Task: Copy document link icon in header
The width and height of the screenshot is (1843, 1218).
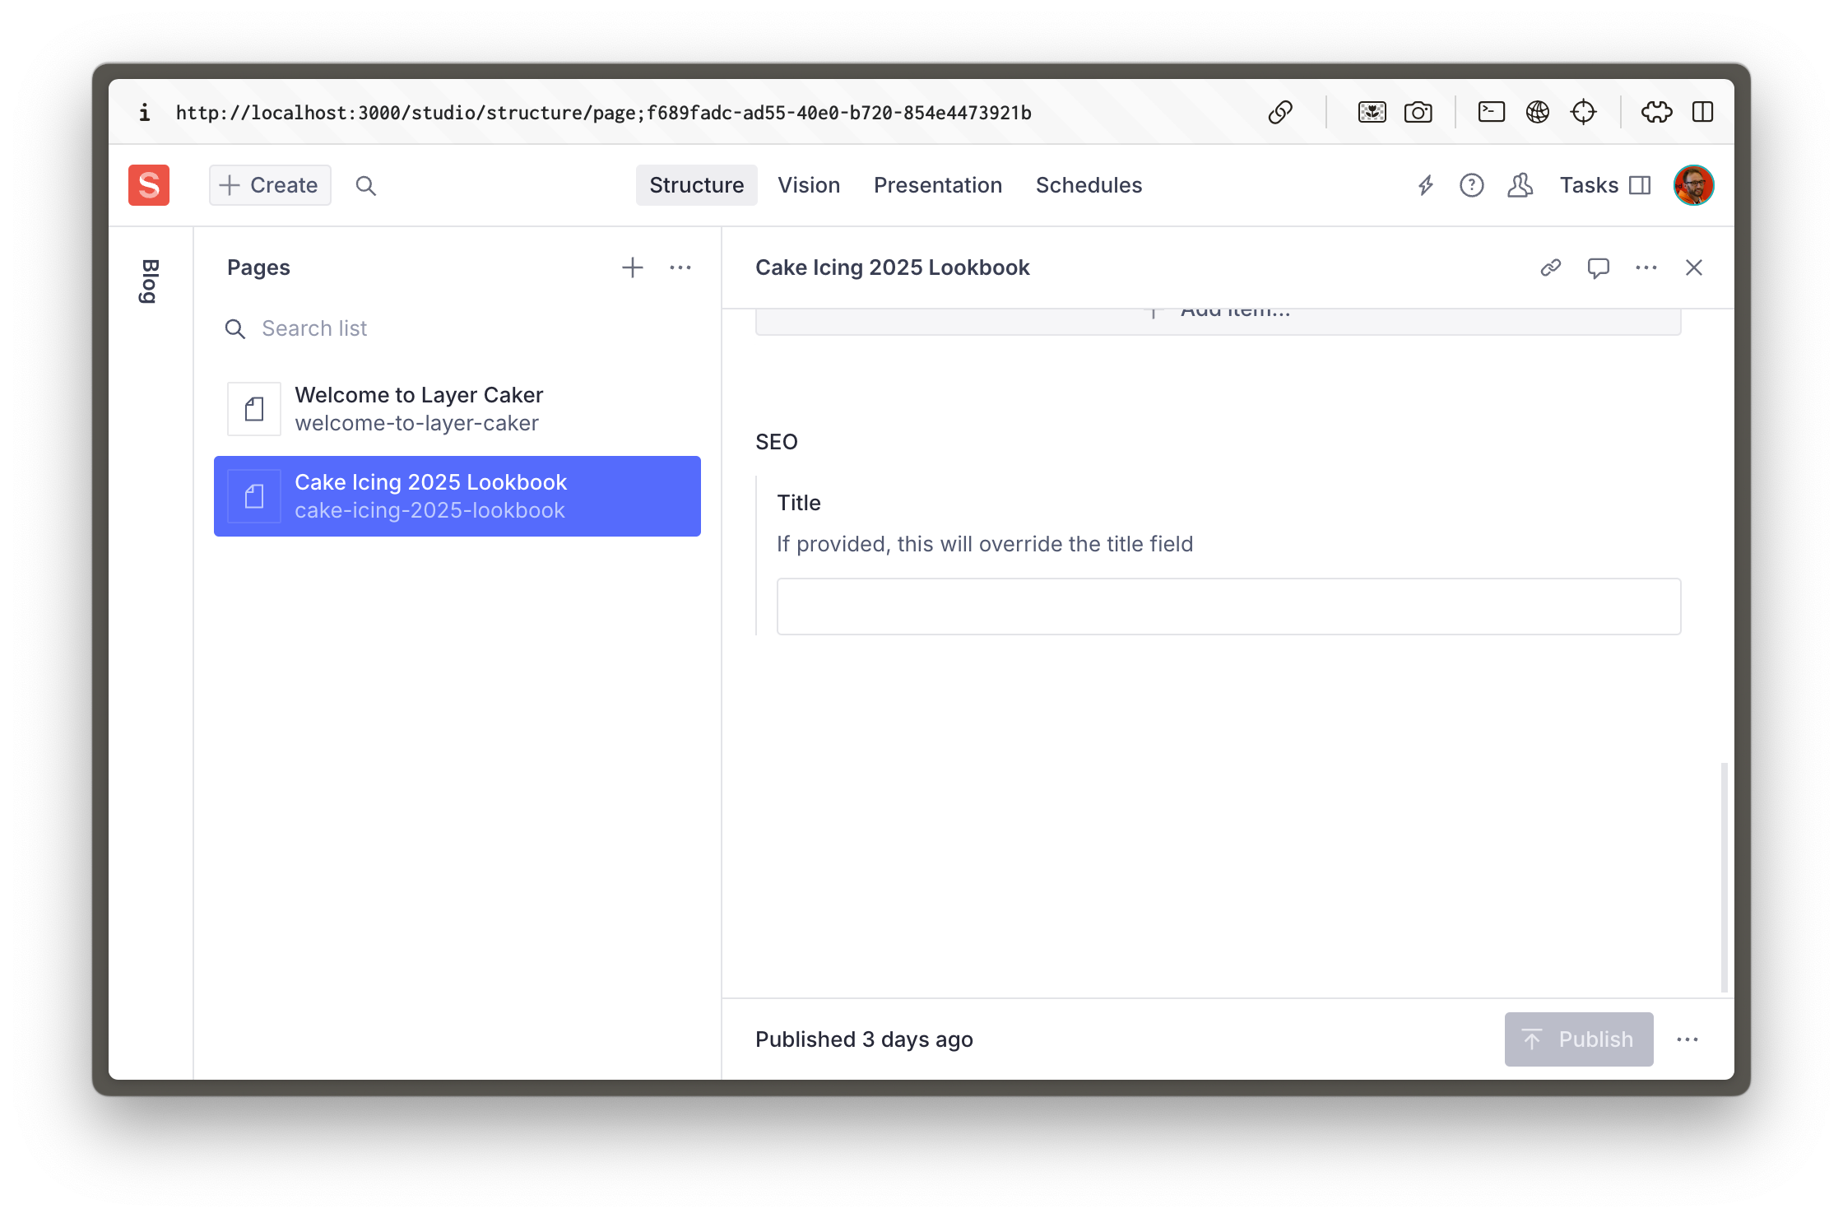Action: (1551, 267)
